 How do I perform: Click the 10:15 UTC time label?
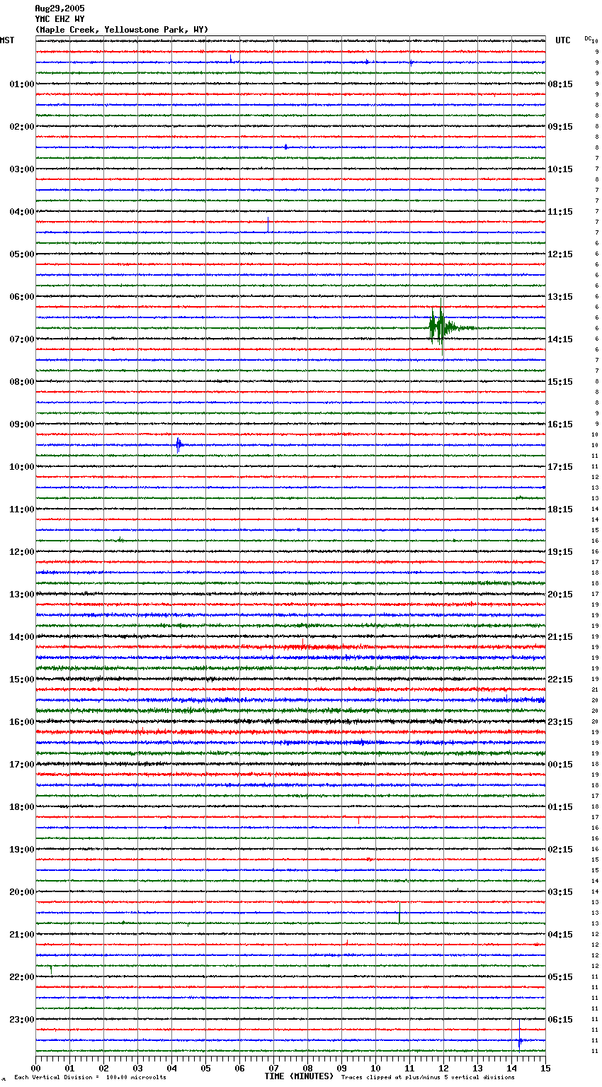coord(560,169)
